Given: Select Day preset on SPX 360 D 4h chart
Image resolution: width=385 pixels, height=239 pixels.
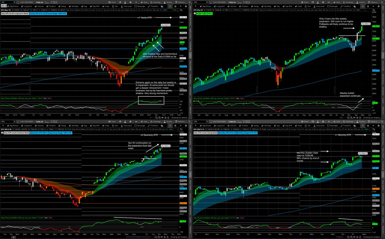Looking at the screenshot, I should tap(85, 126).
